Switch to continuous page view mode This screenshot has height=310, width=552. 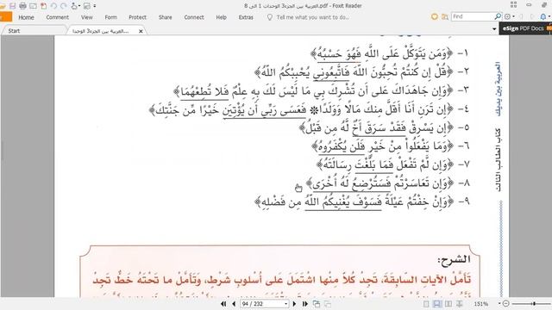point(437,304)
